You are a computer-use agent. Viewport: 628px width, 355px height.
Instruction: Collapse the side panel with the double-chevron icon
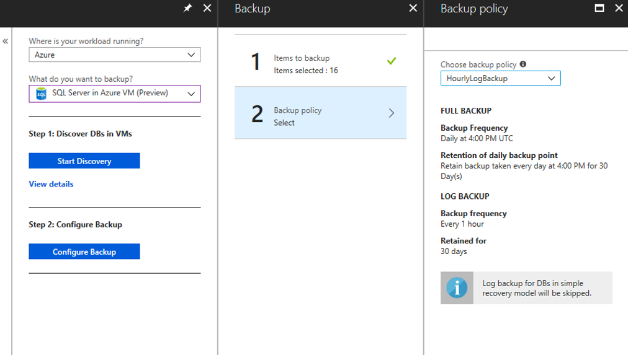(x=5, y=41)
